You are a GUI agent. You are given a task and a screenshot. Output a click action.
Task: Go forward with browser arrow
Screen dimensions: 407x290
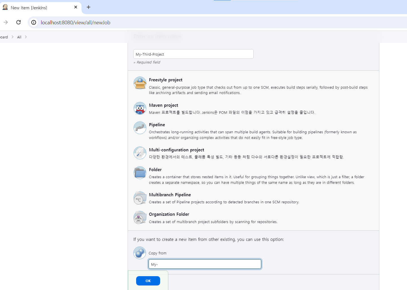6,22
